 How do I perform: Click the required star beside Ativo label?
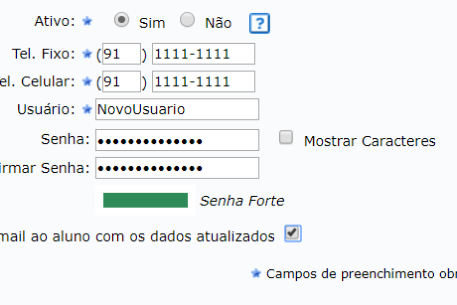click(x=87, y=21)
